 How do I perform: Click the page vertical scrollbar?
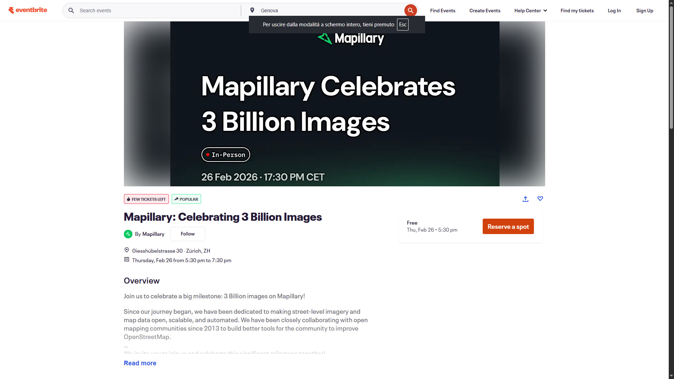671,70
